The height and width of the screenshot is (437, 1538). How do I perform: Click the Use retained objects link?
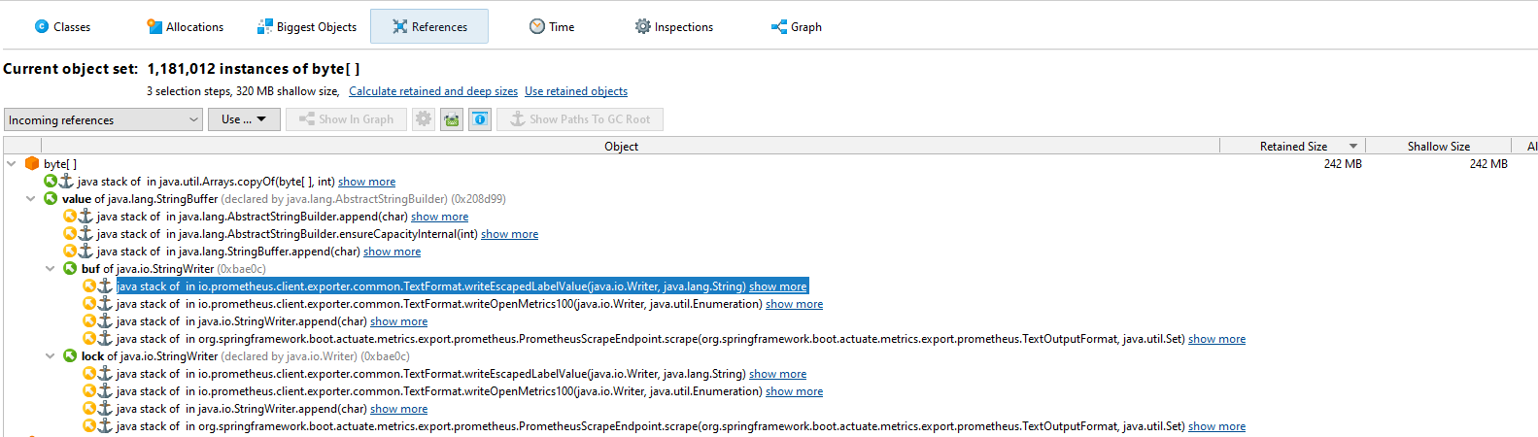click(576, 91)
